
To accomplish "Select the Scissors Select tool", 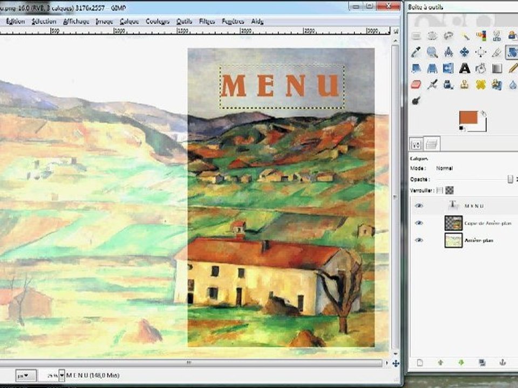I will 497,36.
